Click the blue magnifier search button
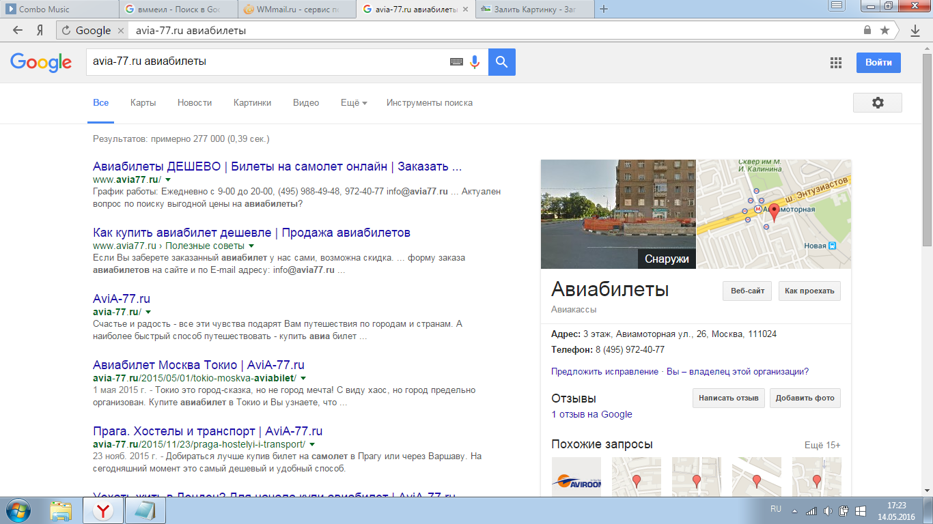 coord(502,62)
